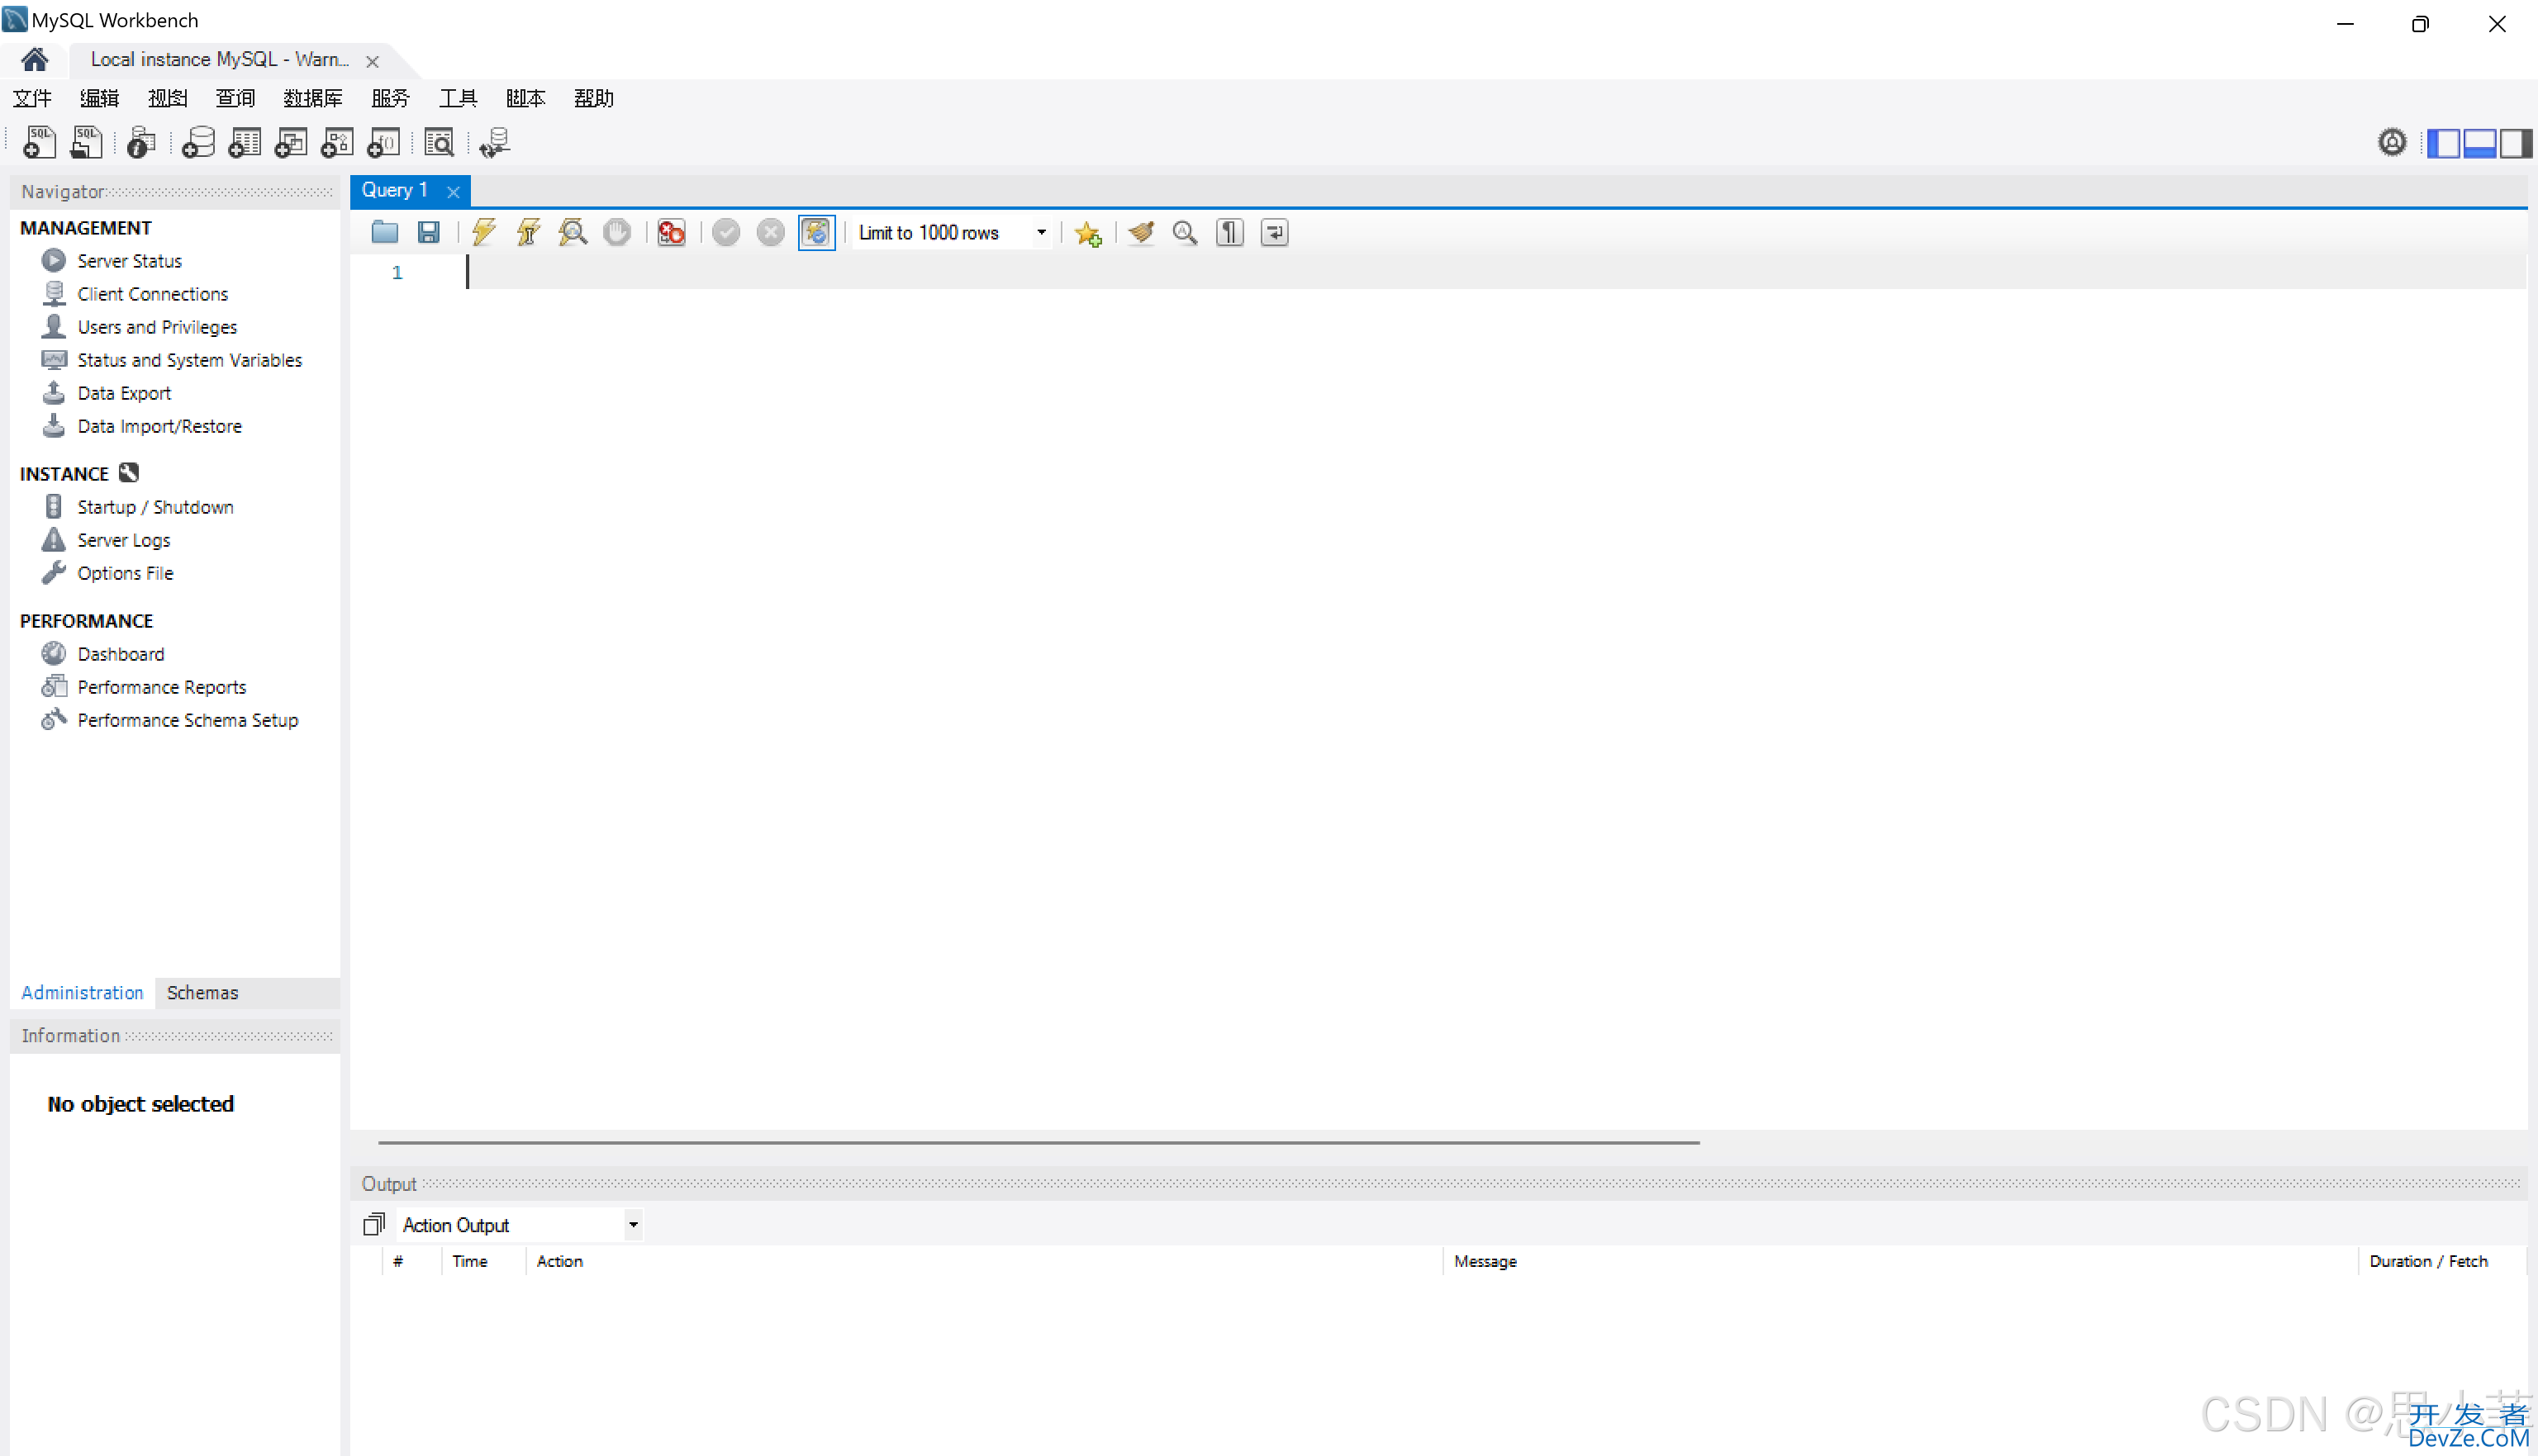
Task: Run Explain plan with the magnifier lightning icon
Action: tap(573, 233)
